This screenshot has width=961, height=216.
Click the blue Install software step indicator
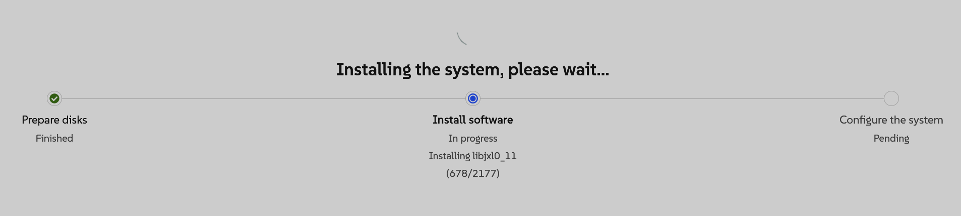click(x=473, y=98)
